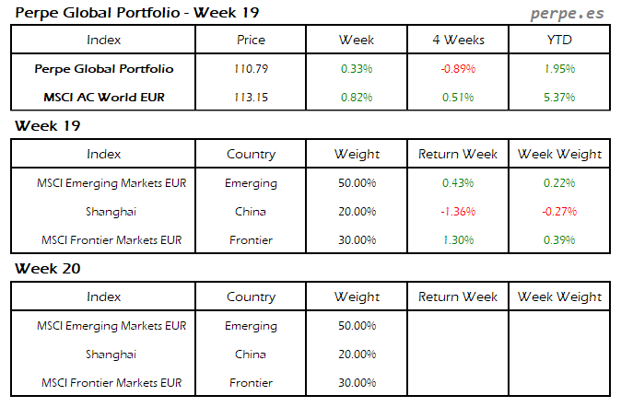Select Shanghai in the Week 19 table
Viewport: 621px width, 407px height.
(x=111, y=211)
